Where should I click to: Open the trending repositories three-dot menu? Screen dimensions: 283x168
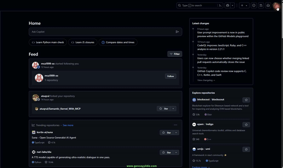click(x=175, y=125)
